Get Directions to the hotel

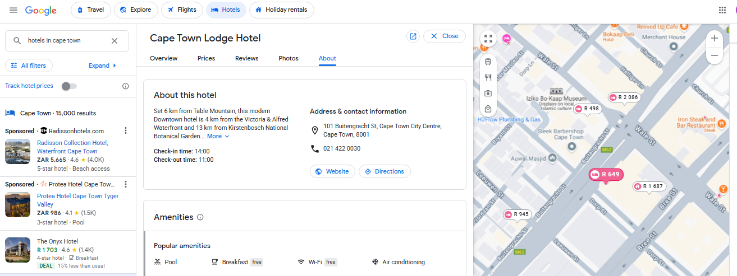[x=384, y=171]
